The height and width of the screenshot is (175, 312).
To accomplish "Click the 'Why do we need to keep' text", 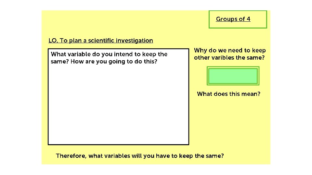I will pos(230,51).
